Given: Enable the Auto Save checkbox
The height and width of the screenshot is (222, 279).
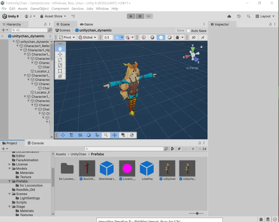Looking at the screenshot, I should tap(189, 31).
